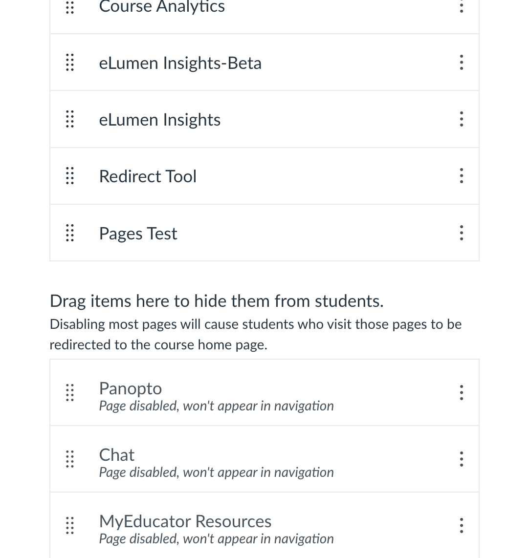This screenshot has height=558, width=530.
Task: Click the MyEducator Resources drag handle
Action: pos(70,525)
